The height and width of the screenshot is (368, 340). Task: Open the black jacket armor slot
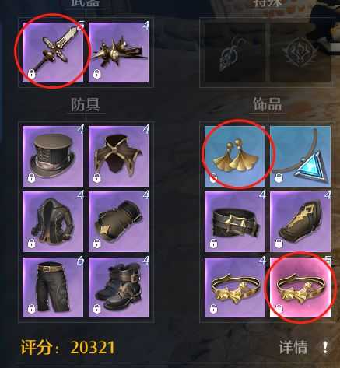53,222
